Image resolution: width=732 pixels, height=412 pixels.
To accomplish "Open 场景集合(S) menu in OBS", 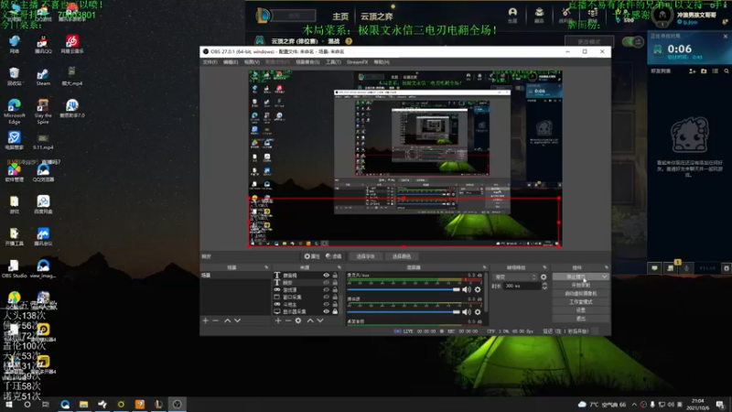I will [x=307, y=62].
